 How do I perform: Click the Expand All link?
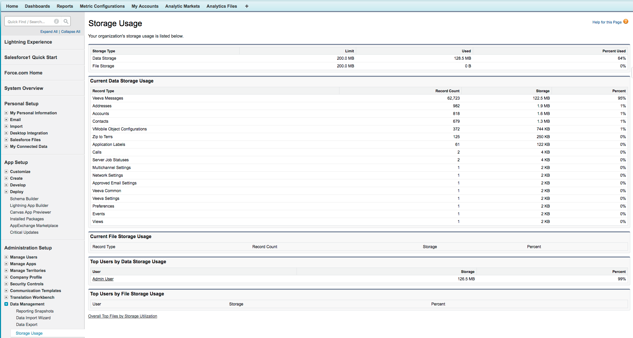[x=49, y=32]
